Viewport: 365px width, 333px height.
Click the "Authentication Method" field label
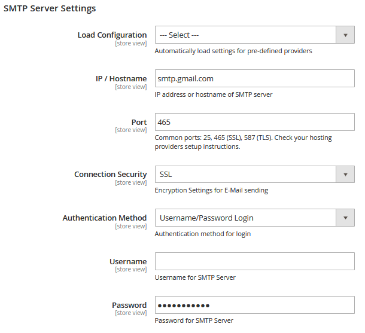tap(104, 218)
